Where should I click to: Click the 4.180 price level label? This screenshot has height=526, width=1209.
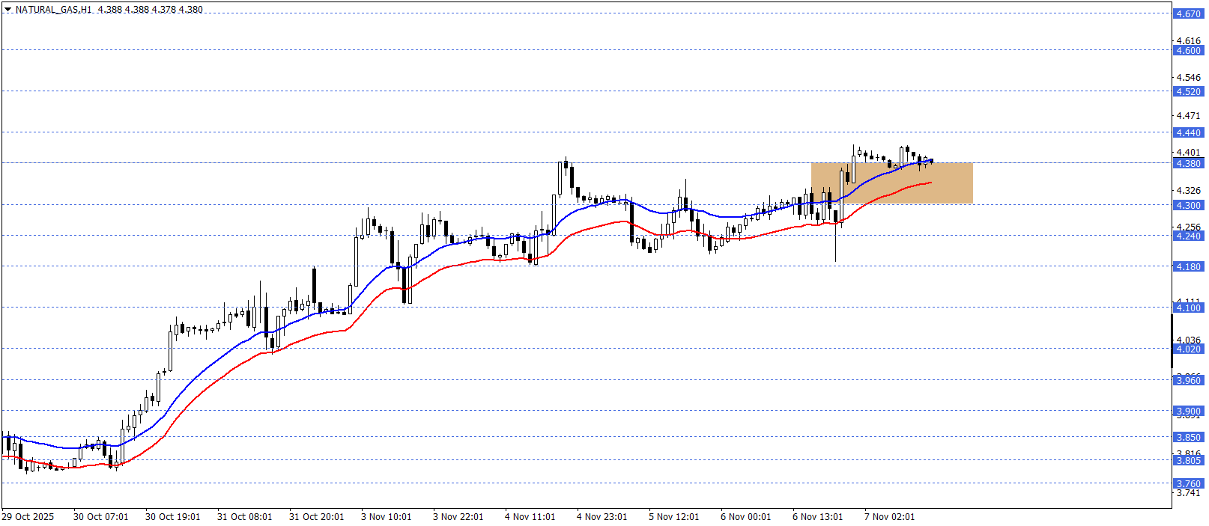1188,267
